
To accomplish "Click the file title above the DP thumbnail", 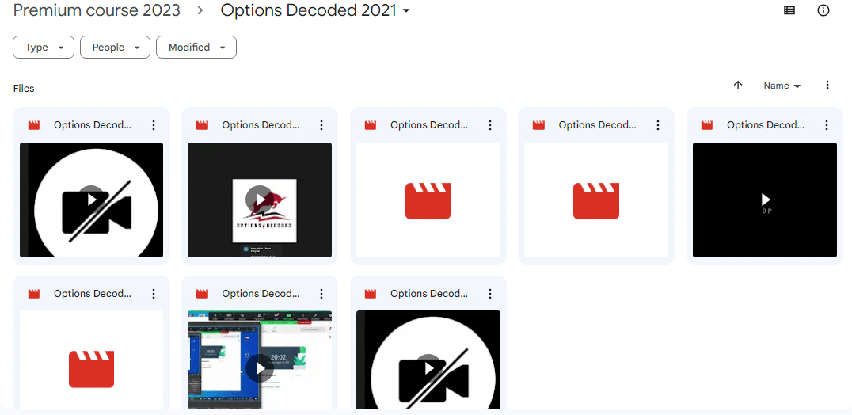I will [x=766, y=125].
